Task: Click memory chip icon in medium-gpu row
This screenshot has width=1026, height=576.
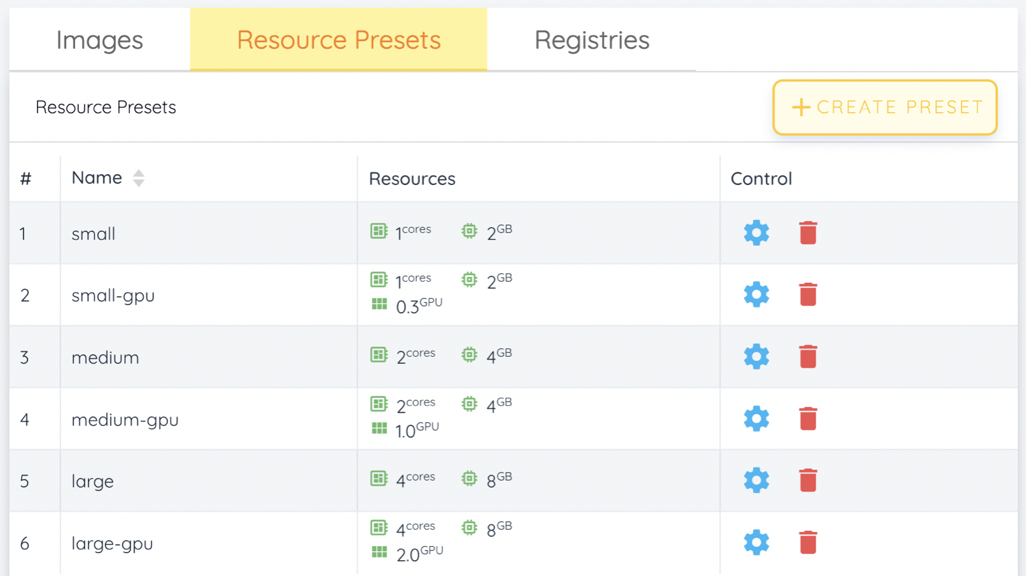Action: click(x=469, y=404)
